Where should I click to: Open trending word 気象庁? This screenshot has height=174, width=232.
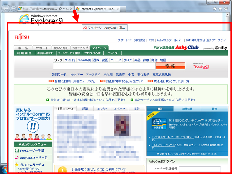click(120, 74)
